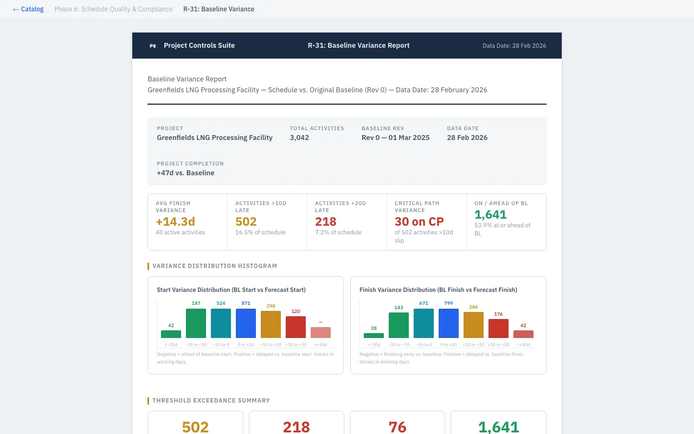
Task: Select the Activities >10d Late 502 card
Action: point(267,222)
